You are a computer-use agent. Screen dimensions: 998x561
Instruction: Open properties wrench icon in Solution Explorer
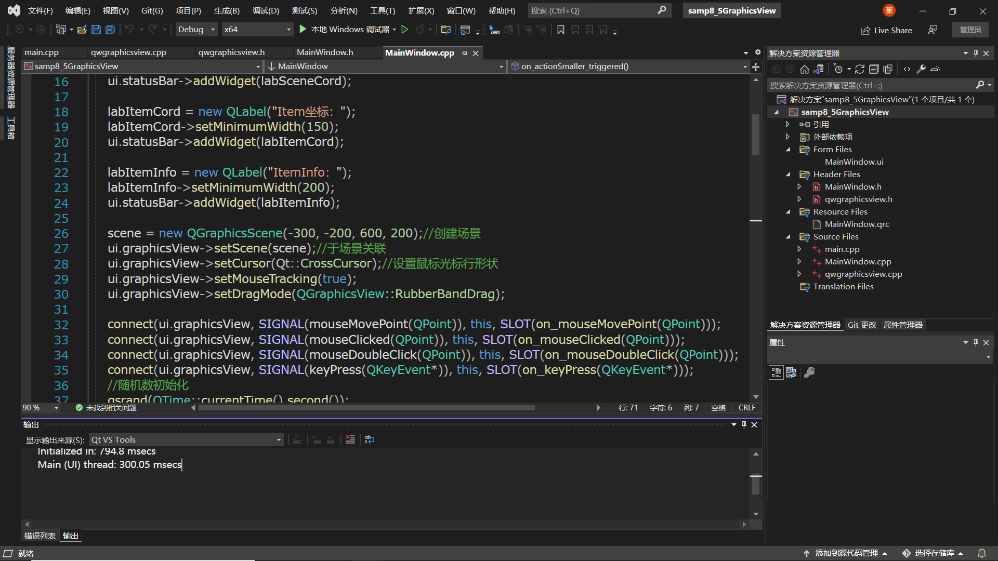[x=921, y=69]
